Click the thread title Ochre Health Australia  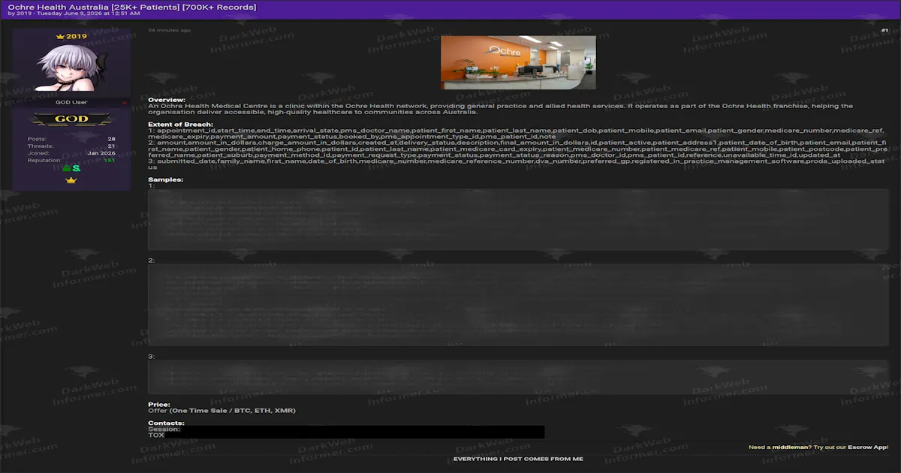(131, 7)
